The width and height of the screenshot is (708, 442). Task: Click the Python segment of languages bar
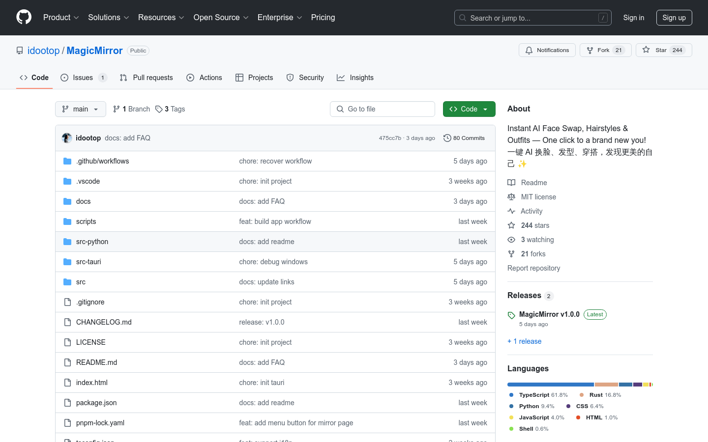[x=625, y=385]
